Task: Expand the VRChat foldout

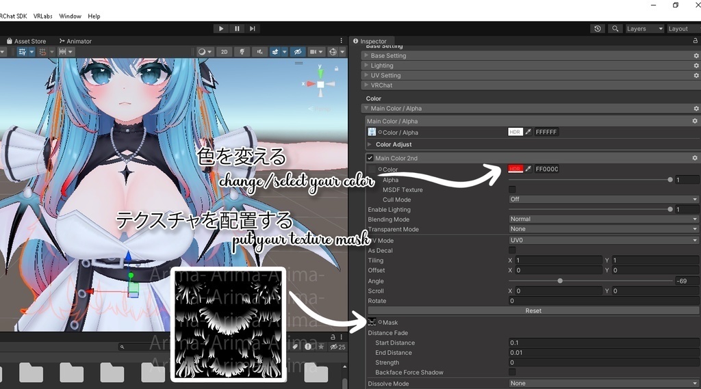Action: [367, 85]
